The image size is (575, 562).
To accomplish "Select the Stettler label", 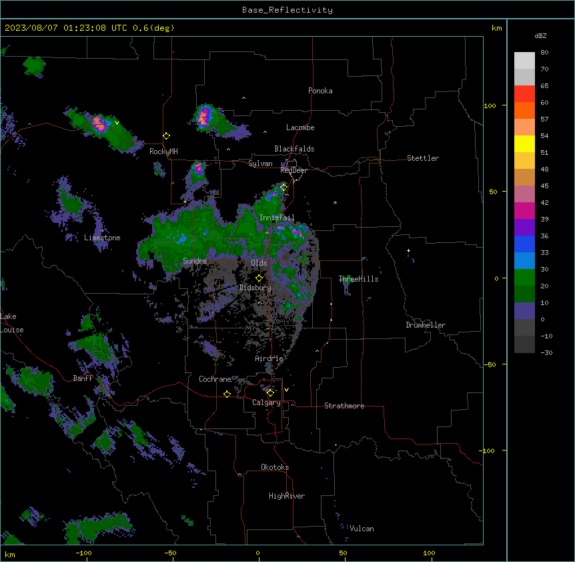I will 423,158.
